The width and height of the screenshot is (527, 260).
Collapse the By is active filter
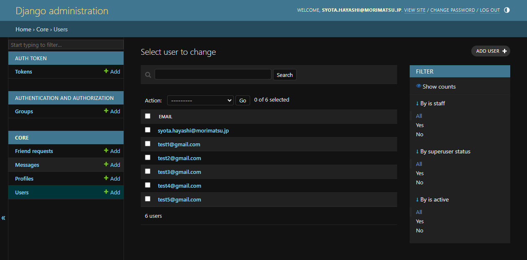tap(432, 199)
